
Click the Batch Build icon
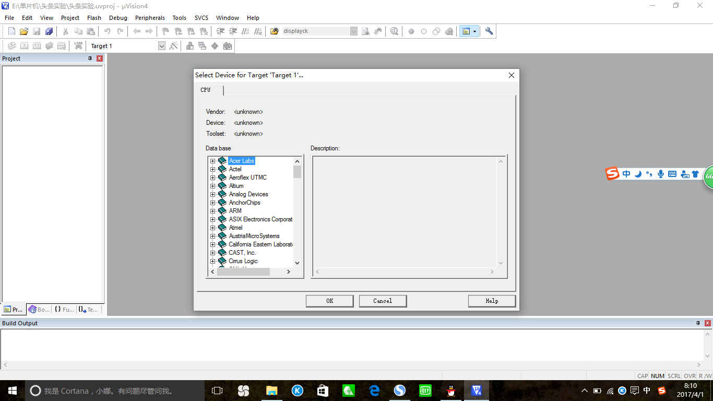pos(49,46)
